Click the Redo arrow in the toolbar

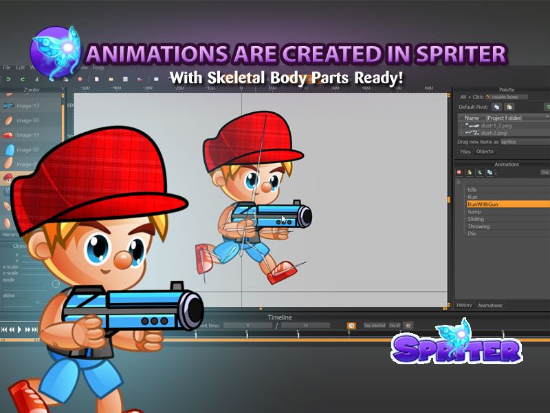[x=22, y=79]
